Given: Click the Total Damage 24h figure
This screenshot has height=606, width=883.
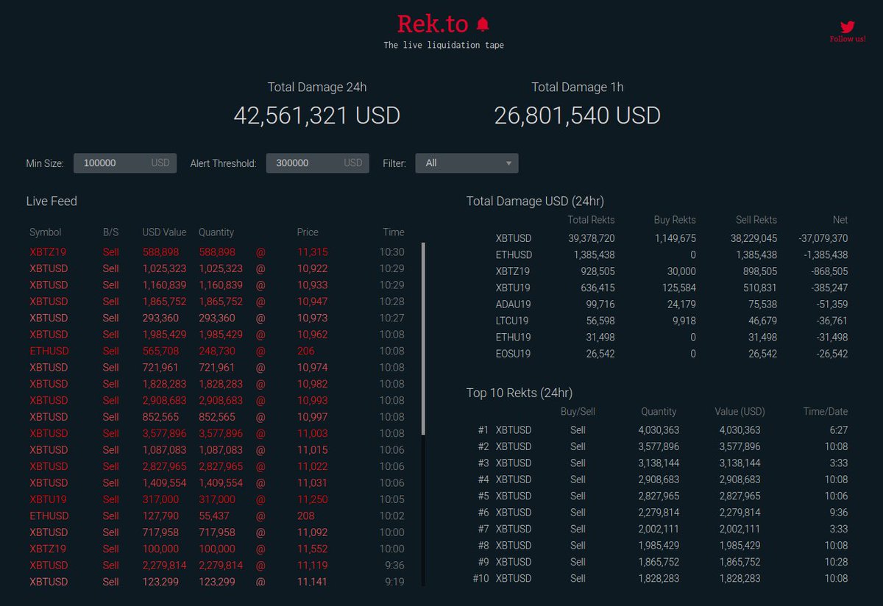Looking at the screenshot, I should click(316, 115).
